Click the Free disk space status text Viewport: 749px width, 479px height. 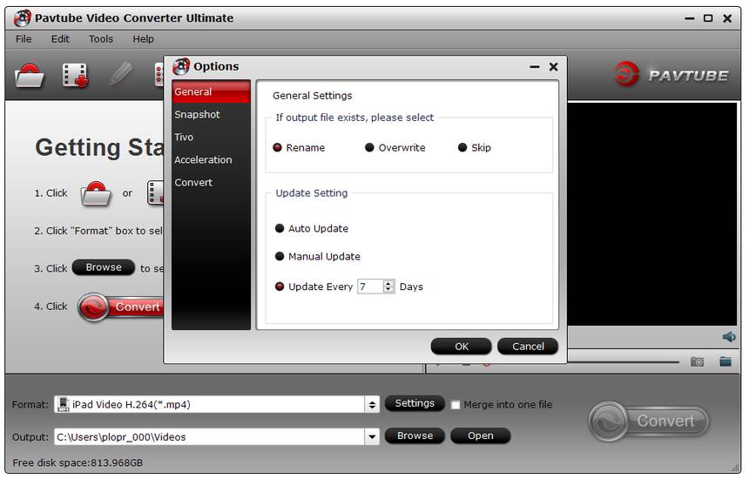(78, 462)
